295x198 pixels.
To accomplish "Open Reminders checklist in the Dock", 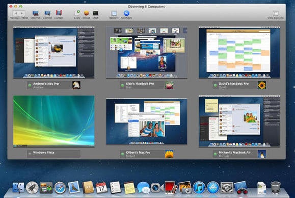I will tap(115, 187).
